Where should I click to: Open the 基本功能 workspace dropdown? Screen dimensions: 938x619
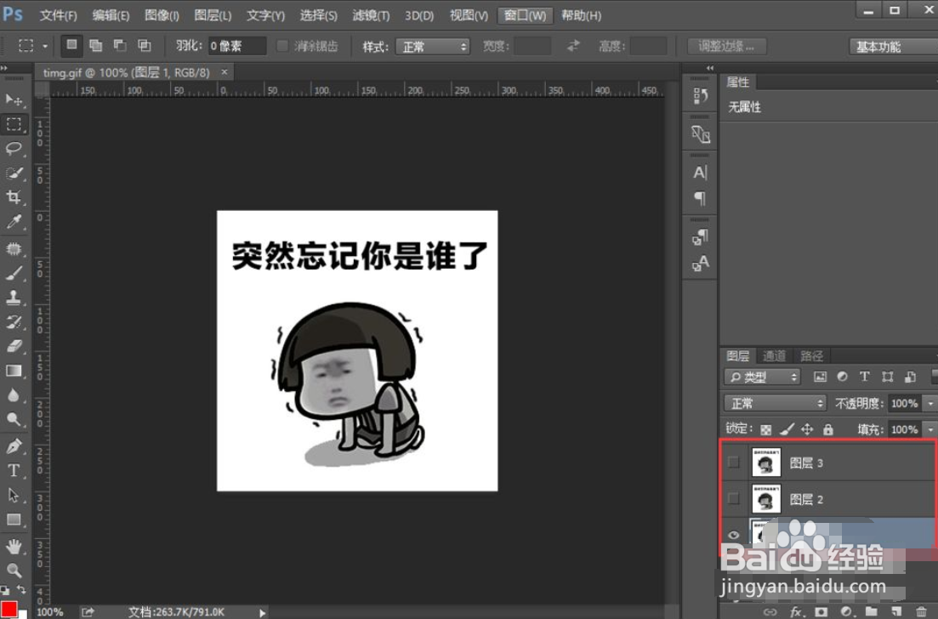(x=893, y=47)
